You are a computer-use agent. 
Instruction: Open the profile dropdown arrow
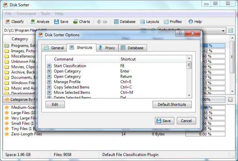tap(223, 31)
